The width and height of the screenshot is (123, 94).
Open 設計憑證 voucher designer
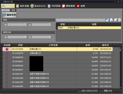tap(23, 6)
